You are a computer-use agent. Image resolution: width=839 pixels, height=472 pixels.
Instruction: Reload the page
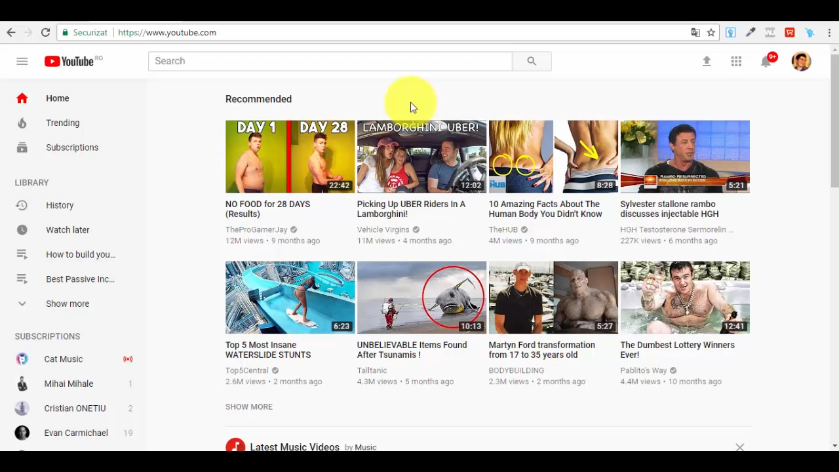coord(45,32)
